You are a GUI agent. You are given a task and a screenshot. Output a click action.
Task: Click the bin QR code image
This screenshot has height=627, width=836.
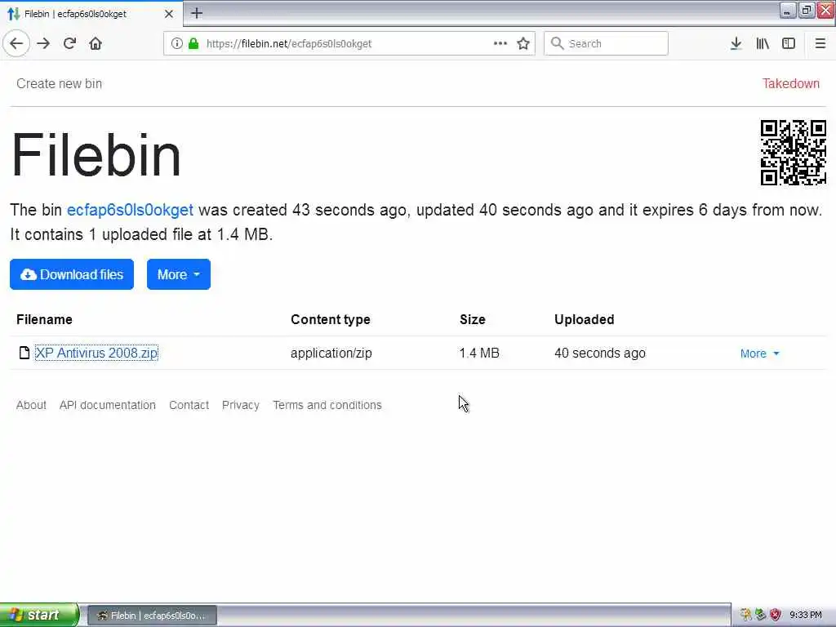pyautogui.click(x=794, y=153)
